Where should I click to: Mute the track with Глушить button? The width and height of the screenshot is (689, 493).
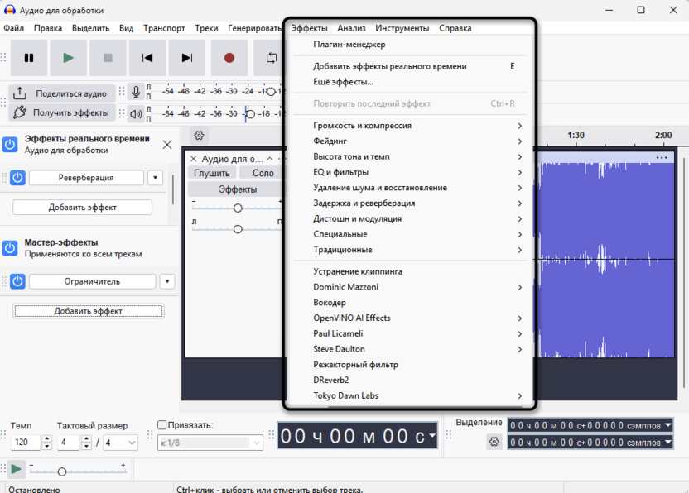tap(212, 173)
